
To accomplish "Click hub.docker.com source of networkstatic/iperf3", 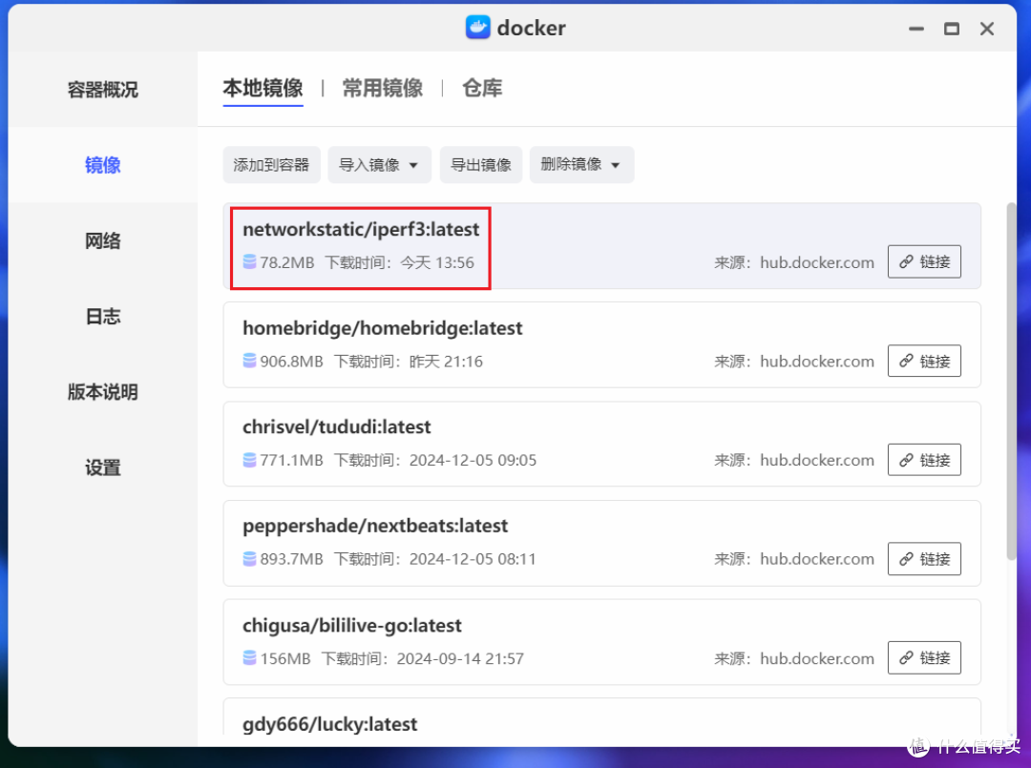I will pyautogui.click(x=817, y=262).
